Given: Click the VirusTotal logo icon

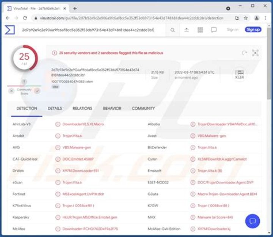Looking at the screenshot, I should coord(9,30).
